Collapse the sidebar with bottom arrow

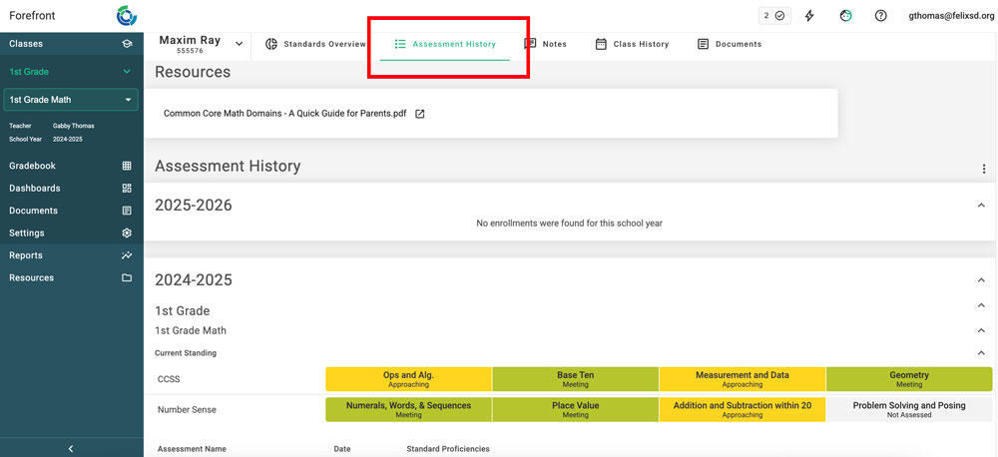tap(71, 449)
